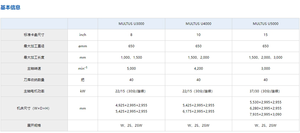Click the 最大加工直径 row label
The height and width of the screenshot is (133, 300).
[34, 46]
